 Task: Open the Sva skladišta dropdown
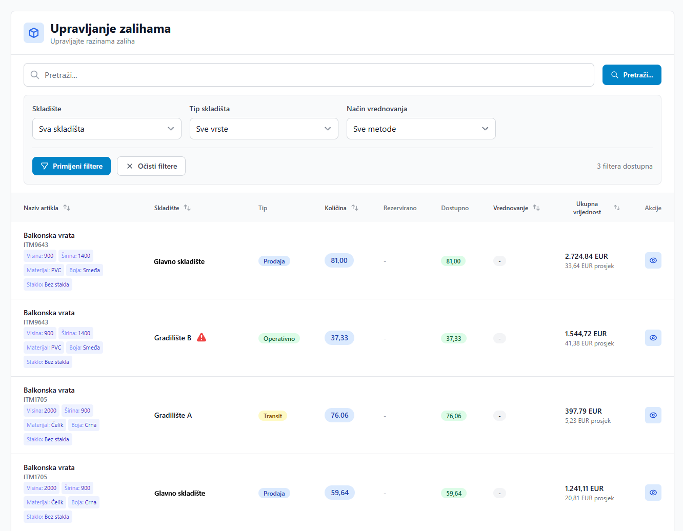(107, 129)
